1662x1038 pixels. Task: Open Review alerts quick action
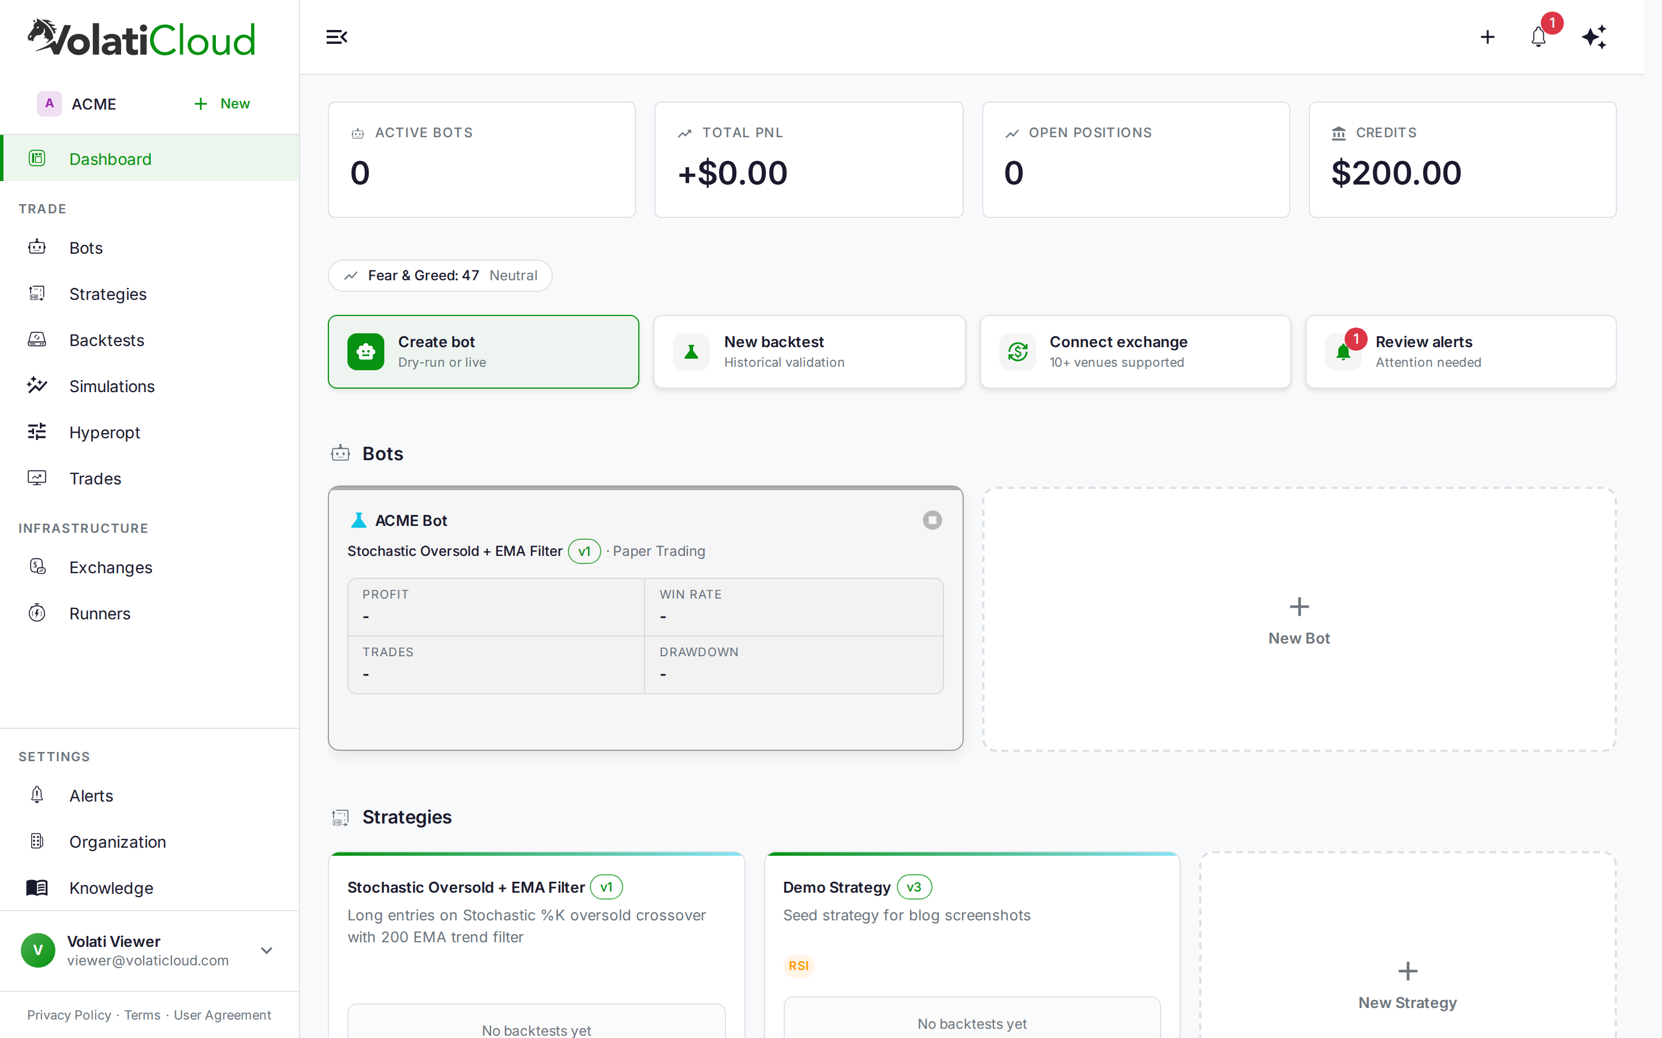(x=1461, y=352)
